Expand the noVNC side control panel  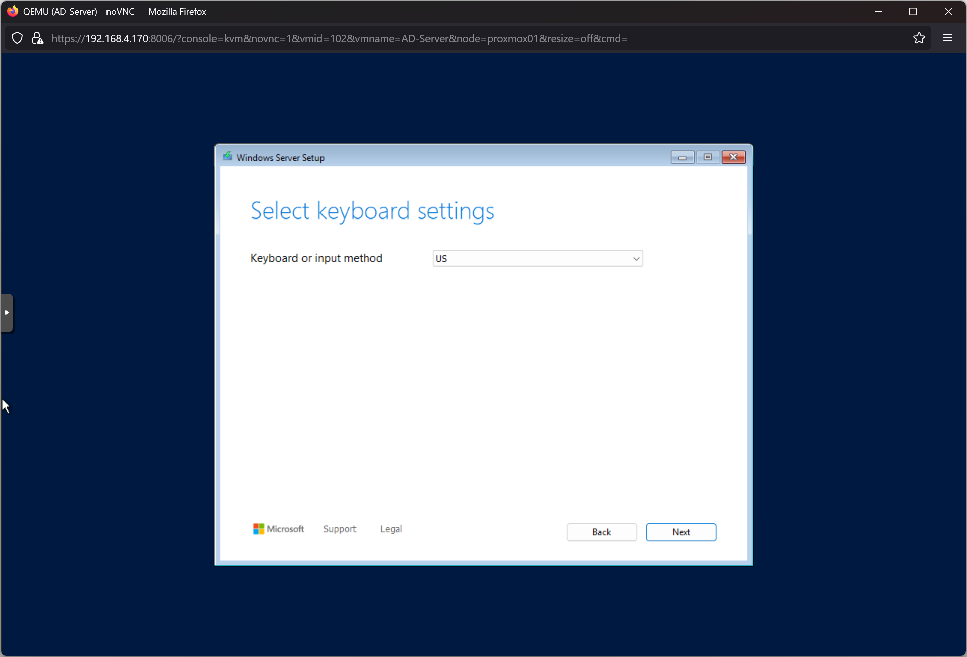click(x=7, y=312)
